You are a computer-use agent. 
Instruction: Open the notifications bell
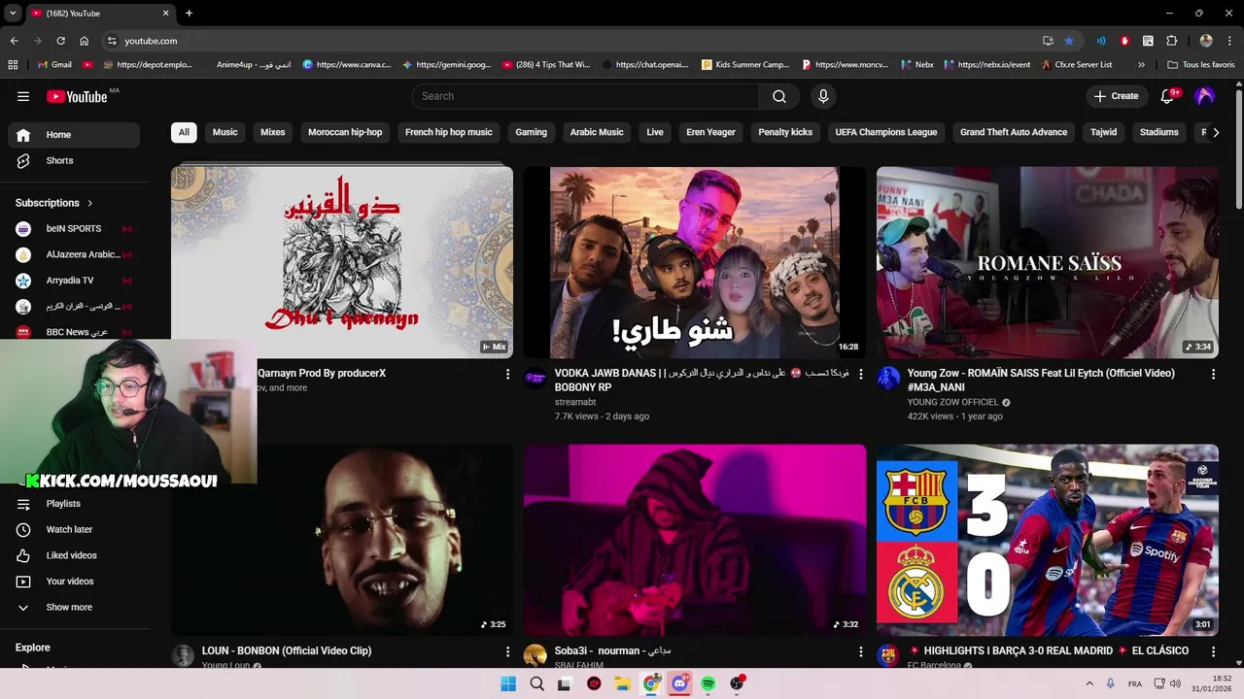point(1168,96)
